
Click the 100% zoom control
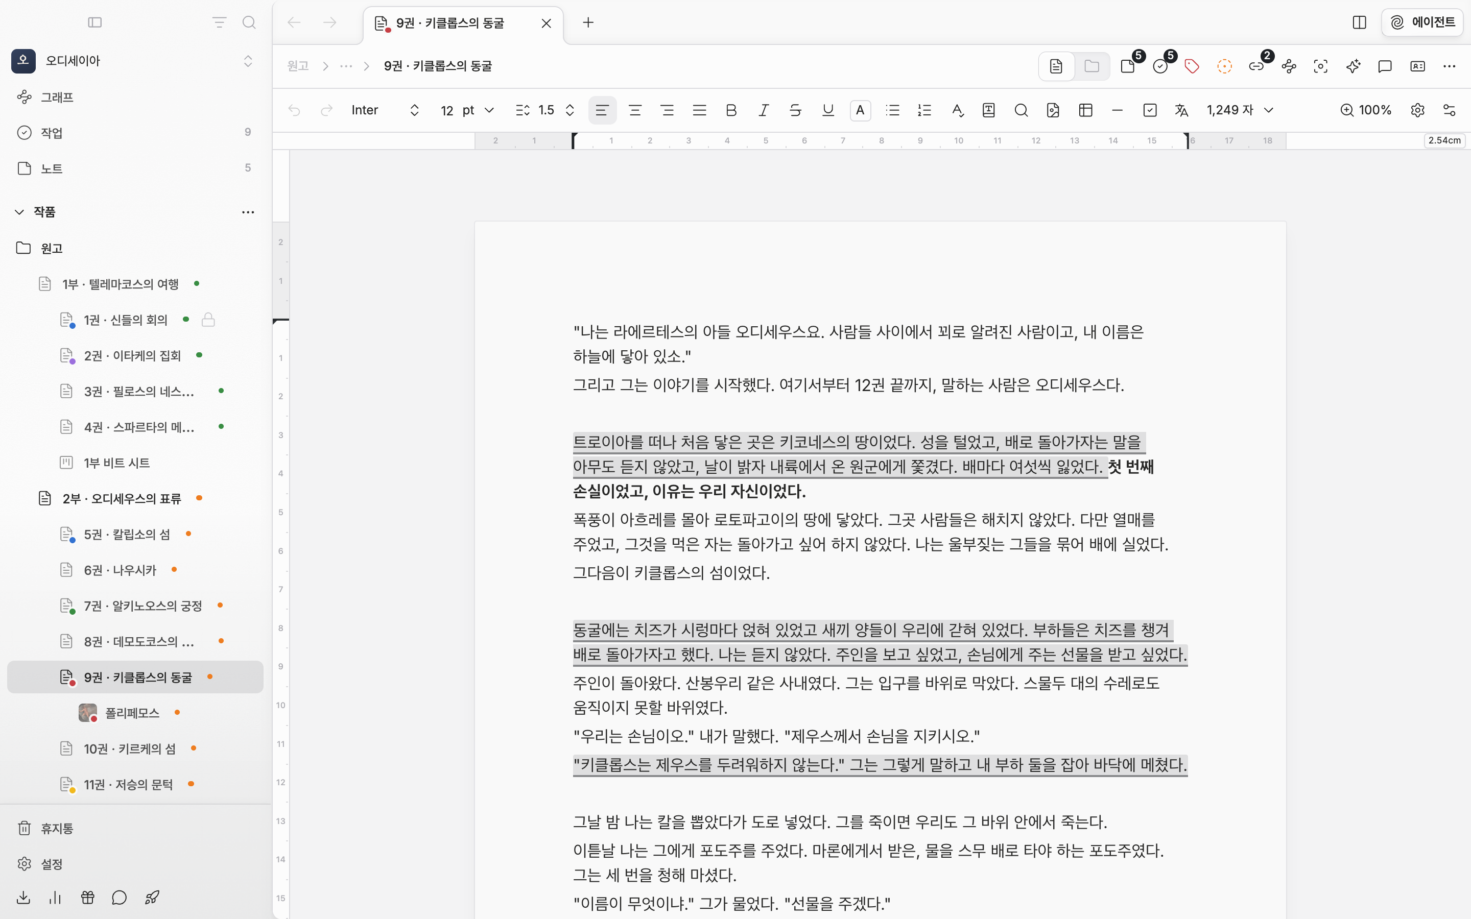tap(1366, 110)
